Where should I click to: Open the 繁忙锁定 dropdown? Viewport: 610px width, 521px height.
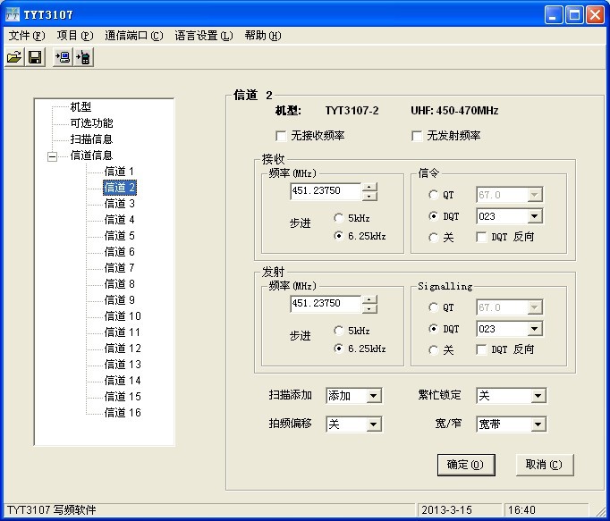538,396
